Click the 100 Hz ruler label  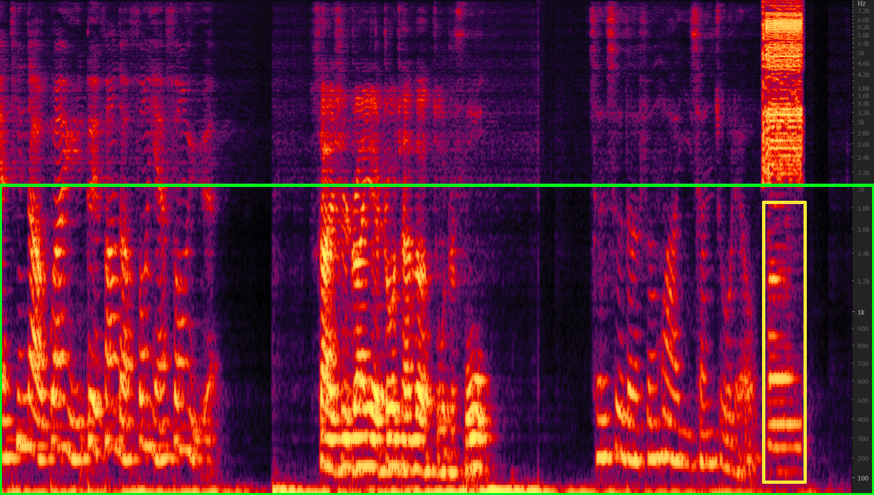(862, 478)
